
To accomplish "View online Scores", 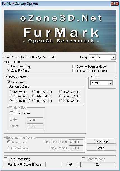I will click(x=101, y=148).
